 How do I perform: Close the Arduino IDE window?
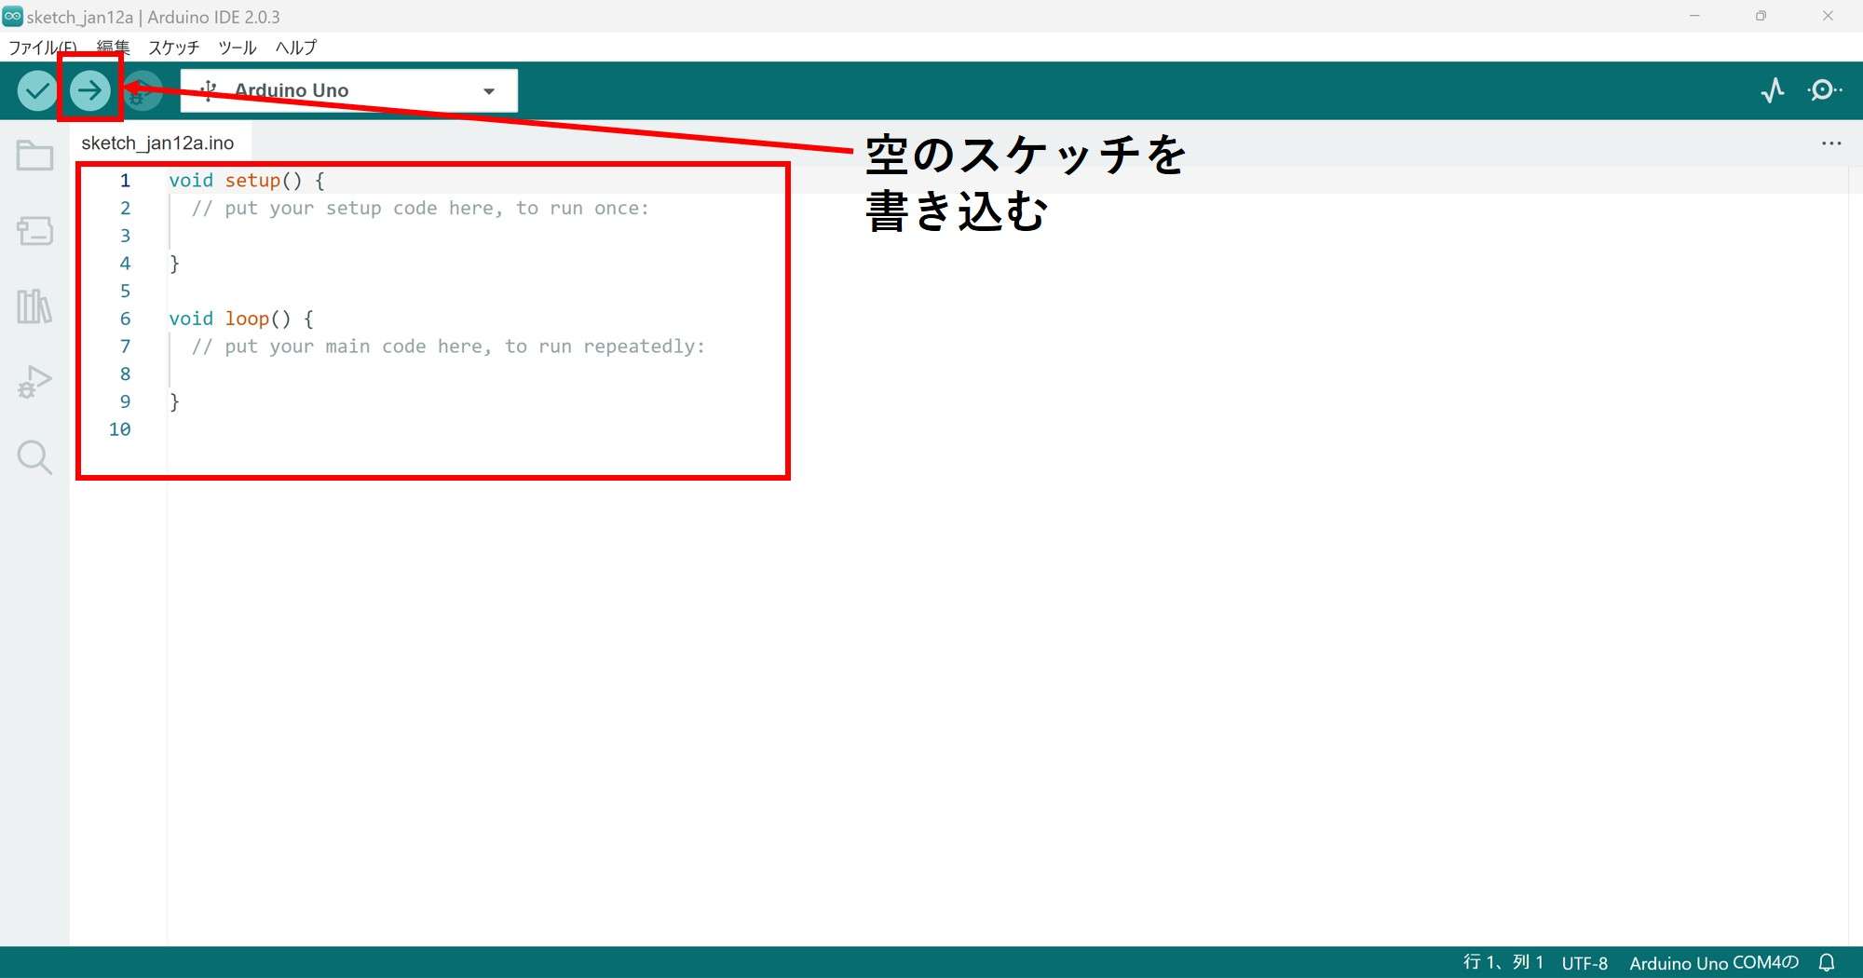tap(1828, 16)
